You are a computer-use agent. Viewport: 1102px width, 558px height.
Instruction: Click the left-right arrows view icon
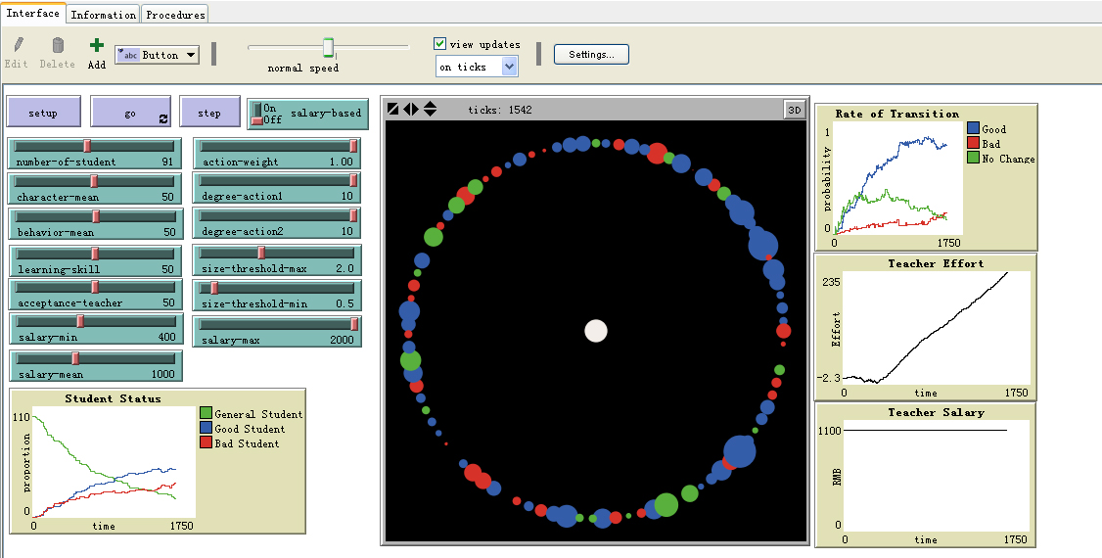click(411, 109)
